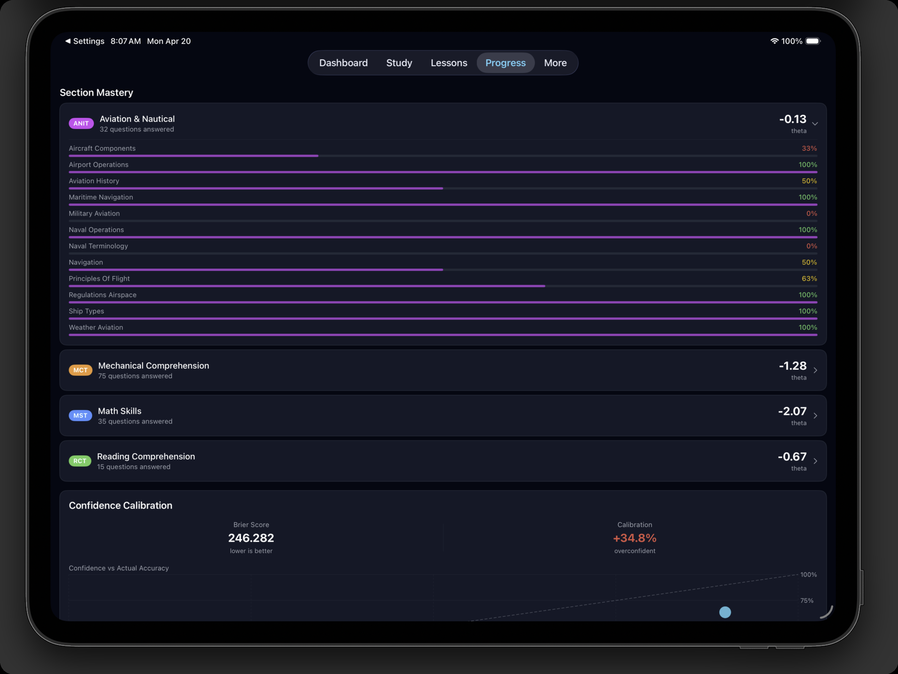Open the Lessons tab

(x=449, y=63)
